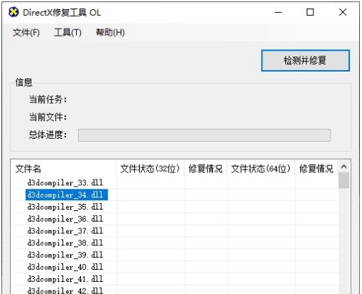
Task: Minimize the DirectX修复工具 window
Action: 278,12
